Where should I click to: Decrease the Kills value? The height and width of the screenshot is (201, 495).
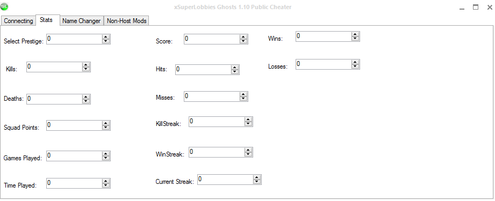click(86, 69)
